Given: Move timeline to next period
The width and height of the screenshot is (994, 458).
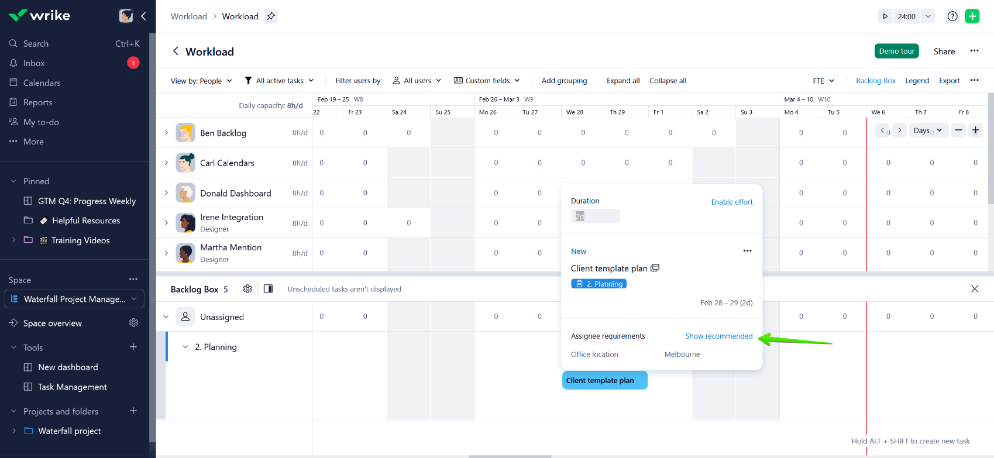Looking at the screenshot, I should pyautogui.click(x=900, y=130).
